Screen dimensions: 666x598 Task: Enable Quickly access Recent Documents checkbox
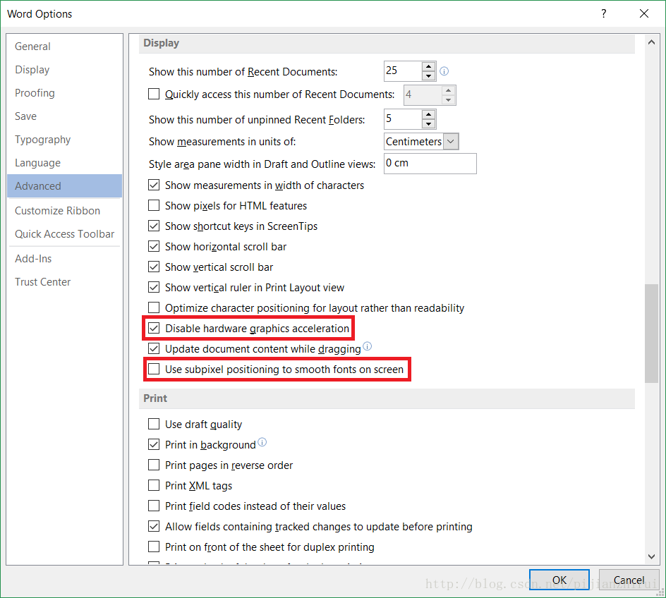point(154,94)
